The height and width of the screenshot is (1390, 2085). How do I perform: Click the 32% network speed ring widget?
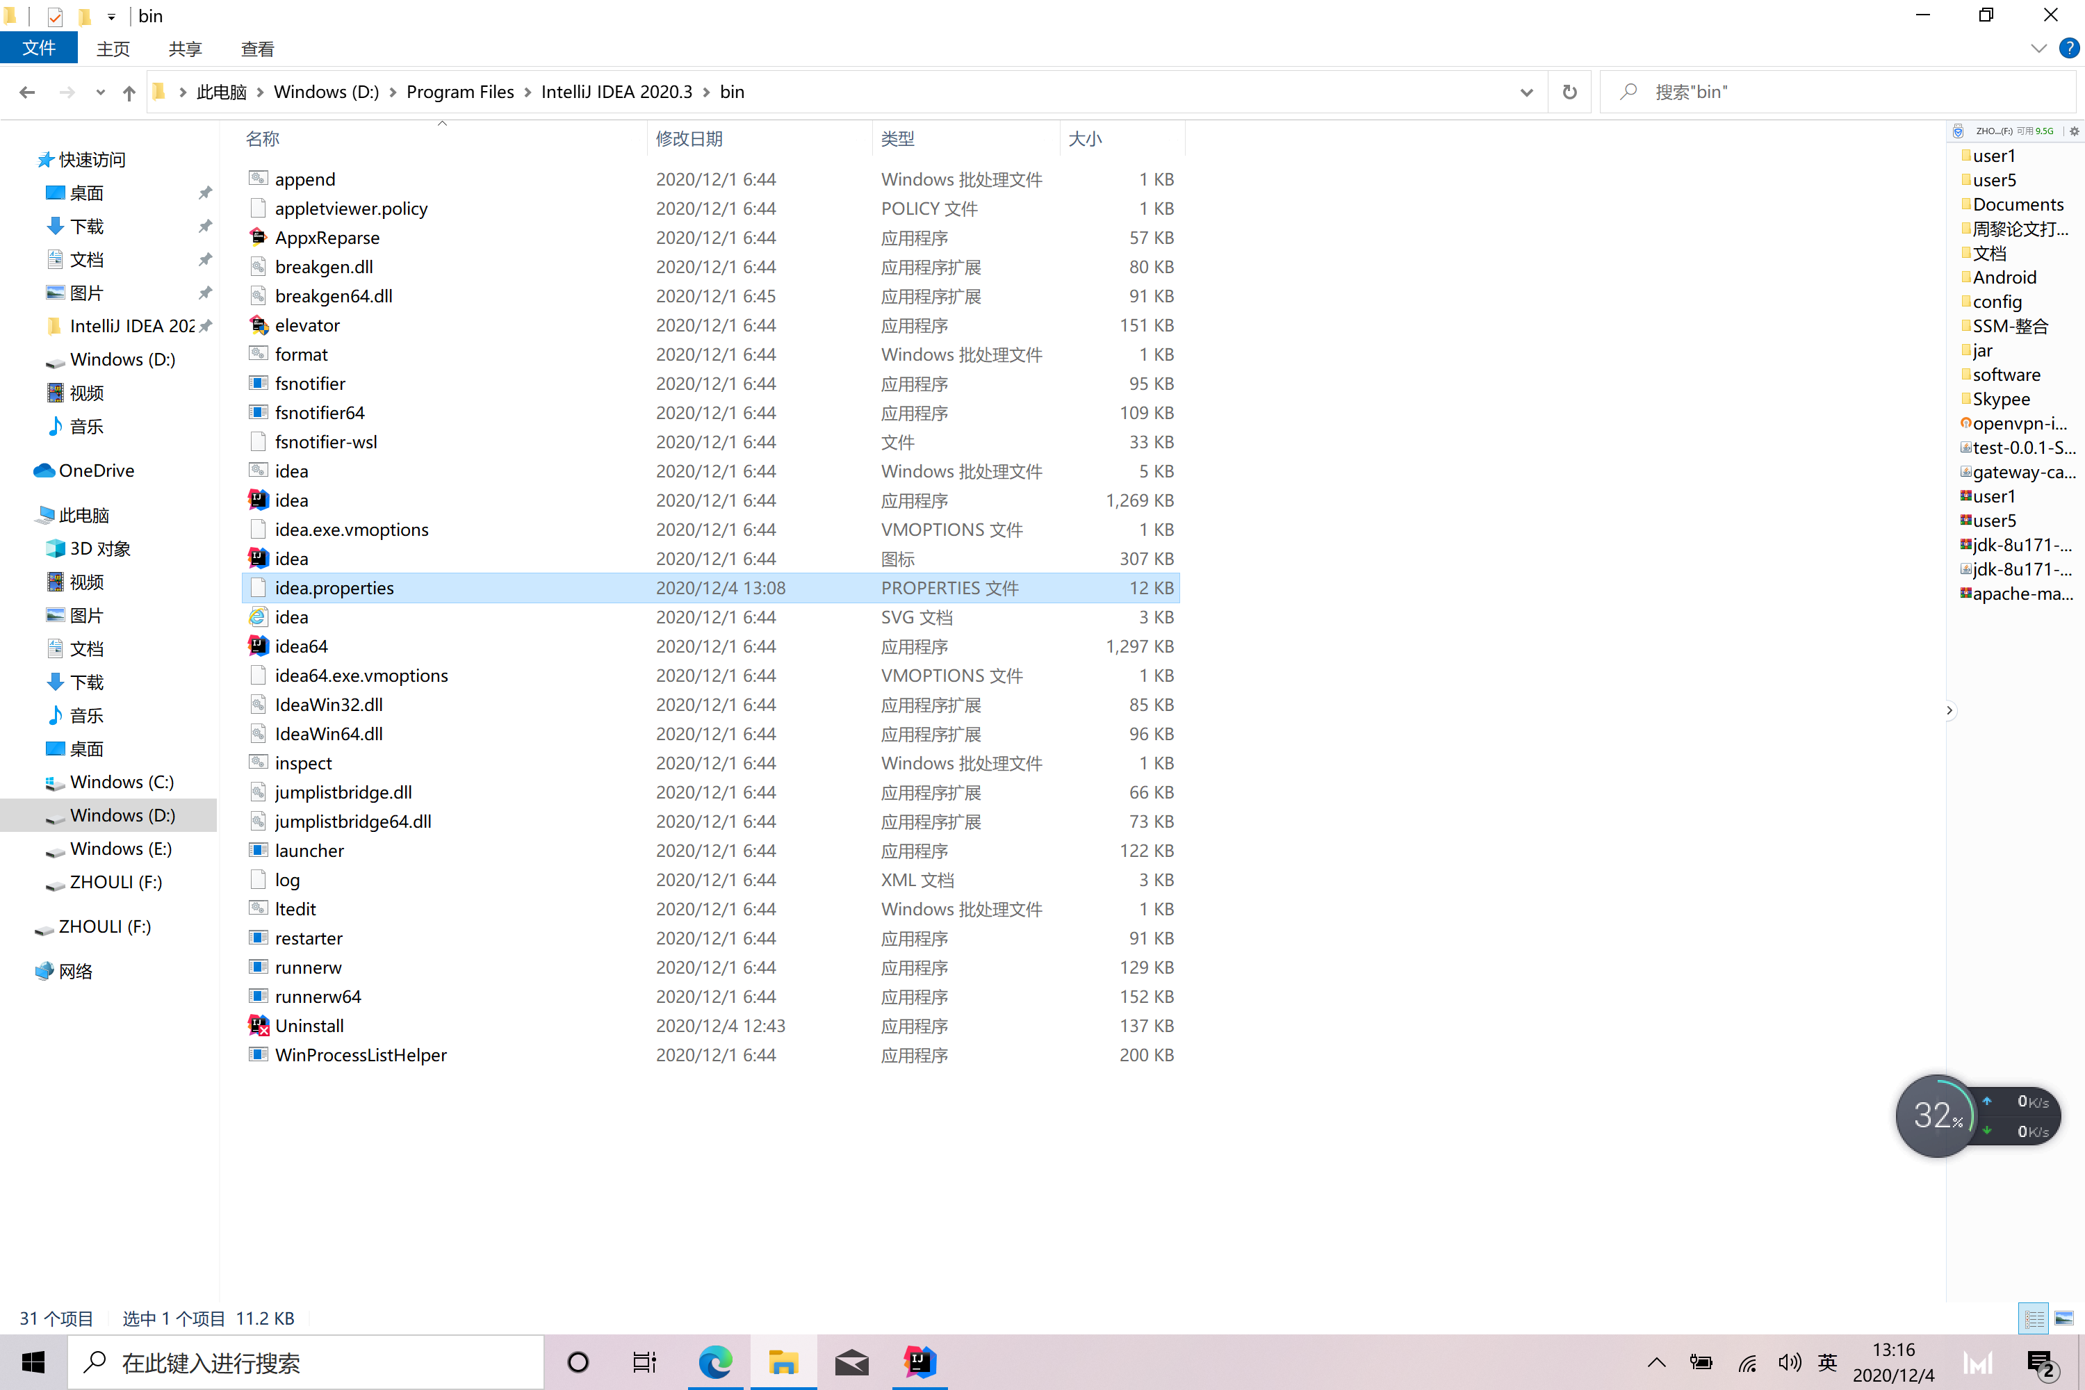[1938, 1115]
